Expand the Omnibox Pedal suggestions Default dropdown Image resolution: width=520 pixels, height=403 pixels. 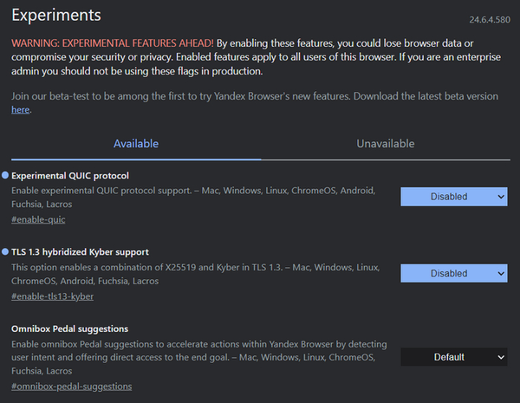coord(453,357)
